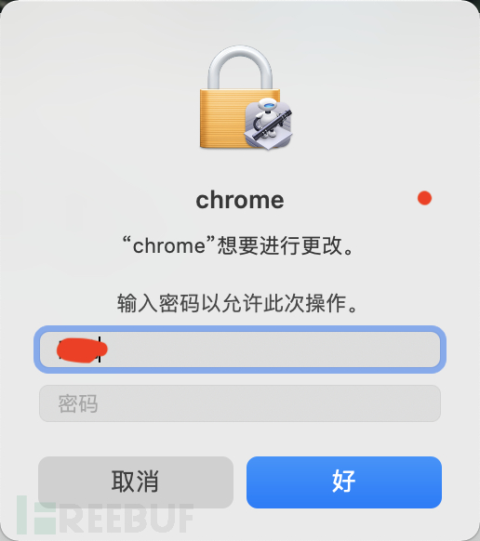Viewport: 480px width, 541px height.
Task: Click the black pipe held by the robot
Action: click(273, 125)
